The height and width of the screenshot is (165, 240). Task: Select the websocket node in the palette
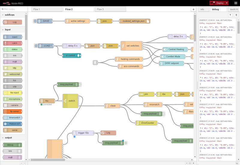coord(12,74)
